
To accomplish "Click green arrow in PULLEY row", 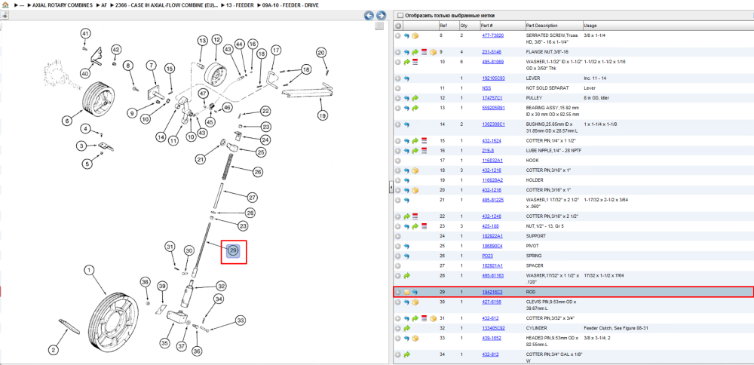I will coord(415,98).
